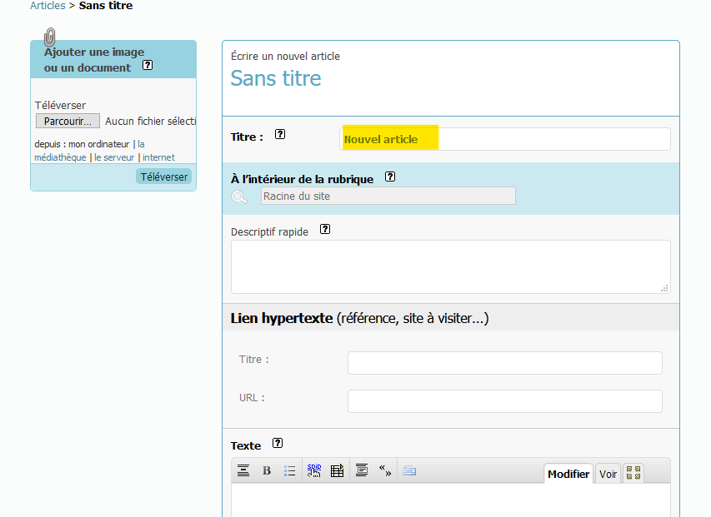Image resolution: width=711 pixels, height=517 pixels.
Task: Switch to the Voir preview tab
Action: point(608,474)
